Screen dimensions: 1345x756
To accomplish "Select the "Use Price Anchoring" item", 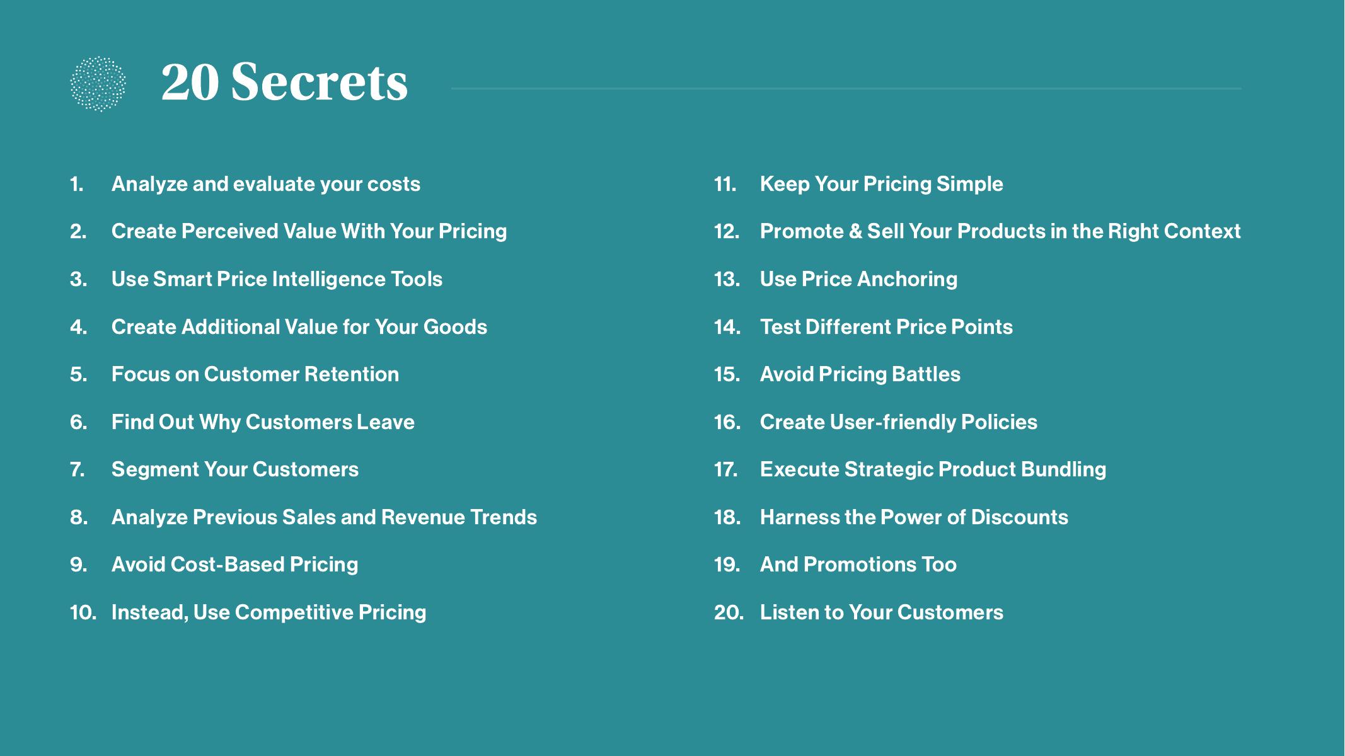I will [x=858, y=279].
